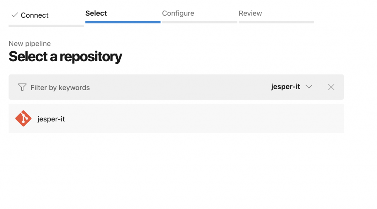Click the funnel filter icon
The image size is (377, 209).
coord(22,87)
